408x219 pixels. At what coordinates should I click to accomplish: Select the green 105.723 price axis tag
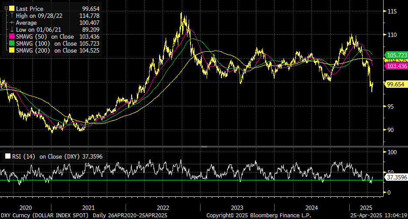pyautogui.click(x=396, y=55)
